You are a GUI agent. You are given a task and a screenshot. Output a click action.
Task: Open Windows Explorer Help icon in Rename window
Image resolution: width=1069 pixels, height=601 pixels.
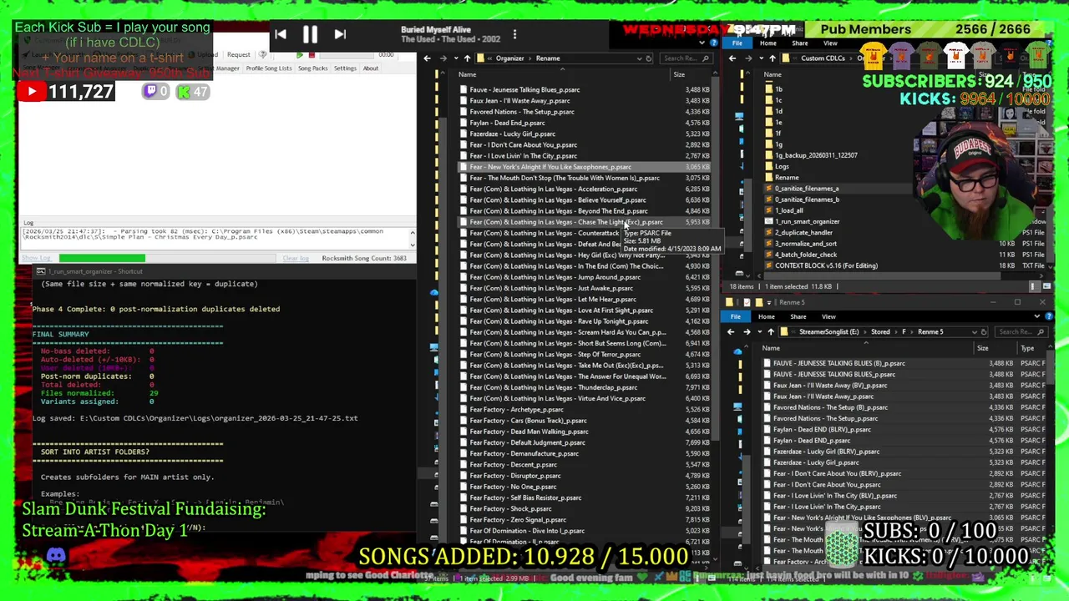tap(713, 43)
